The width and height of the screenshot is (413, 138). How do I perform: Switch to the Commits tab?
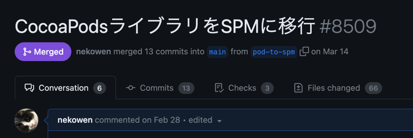click(160, 88)
